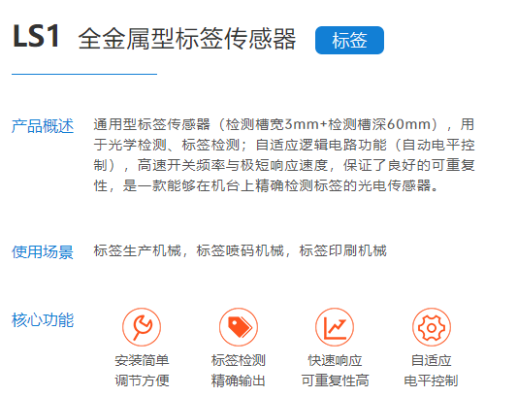Viewport: 517px width, 397px height.
Task: Click the blue 标签 badge button
Action: tap(349, 40)
